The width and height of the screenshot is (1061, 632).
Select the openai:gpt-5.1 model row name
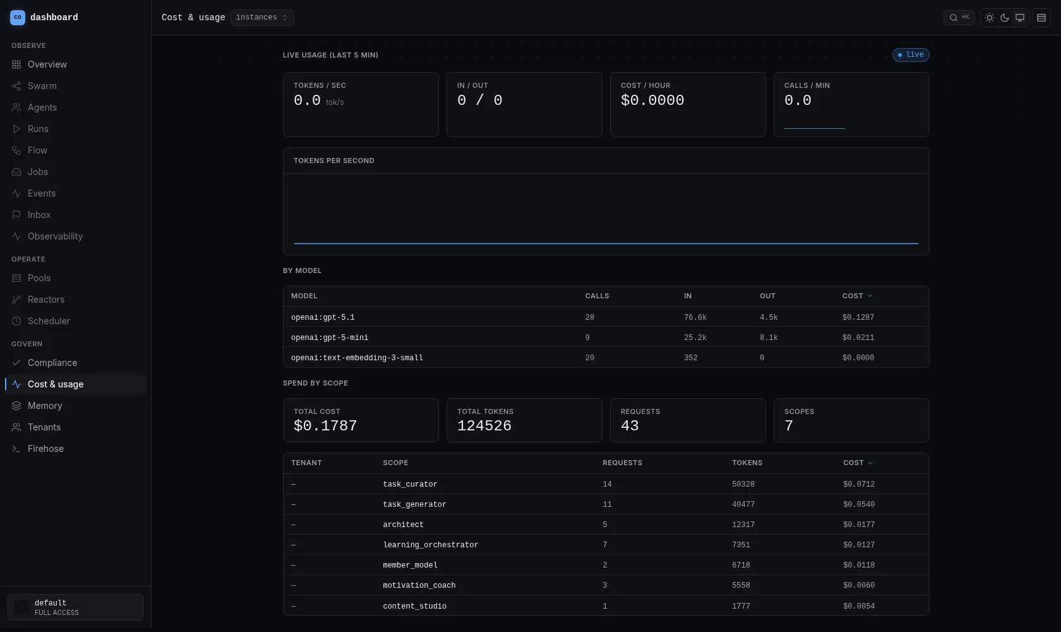click(x=323, y=317)
